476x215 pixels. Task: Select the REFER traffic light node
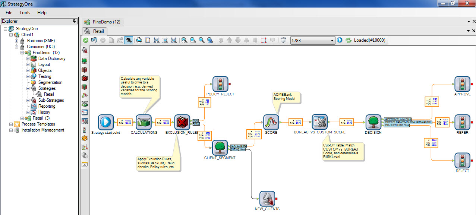coord(462,122)
